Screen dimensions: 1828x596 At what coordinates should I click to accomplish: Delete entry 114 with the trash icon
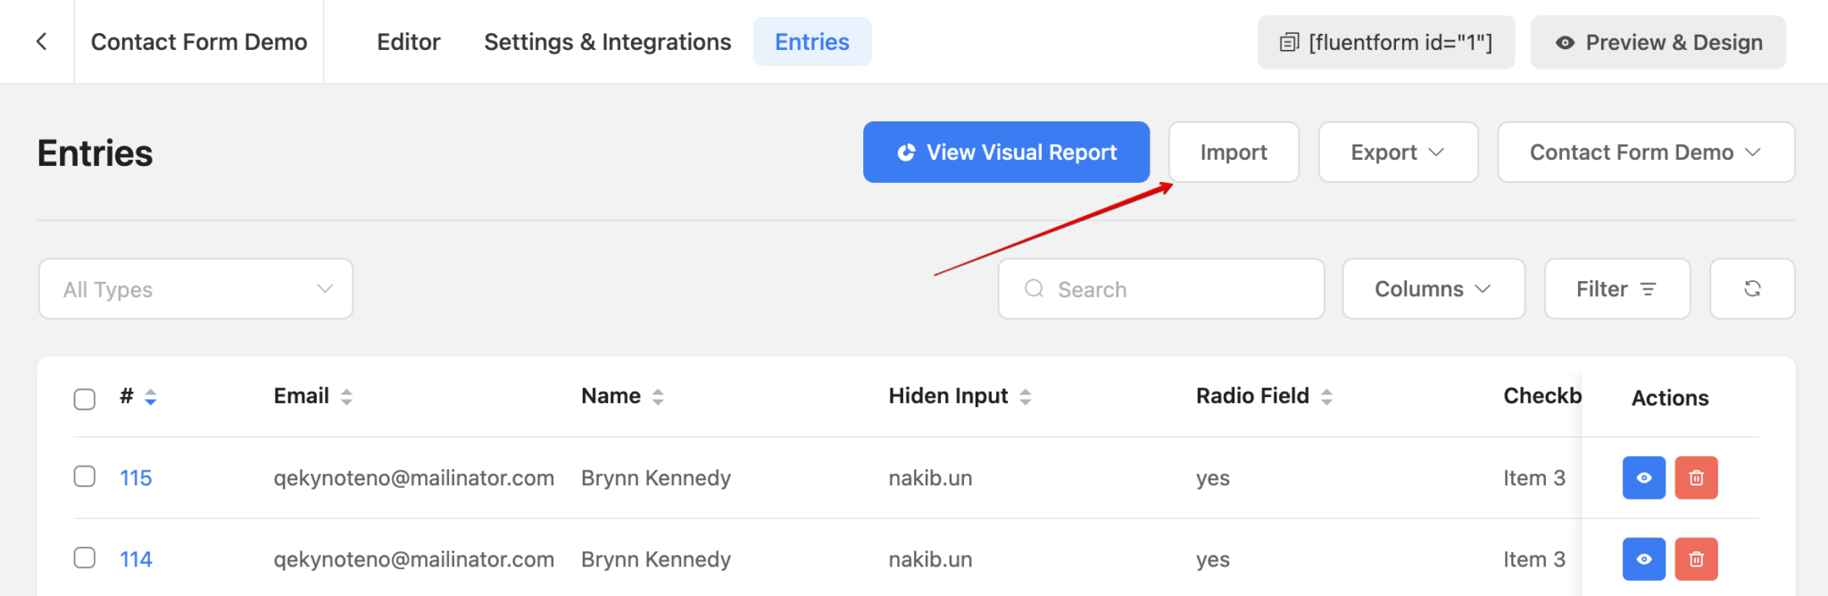pyautogui.click(x=1696, y=559)
